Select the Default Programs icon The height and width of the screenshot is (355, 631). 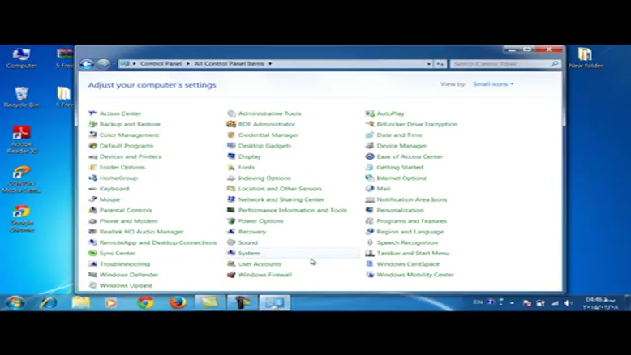(92, 146)
